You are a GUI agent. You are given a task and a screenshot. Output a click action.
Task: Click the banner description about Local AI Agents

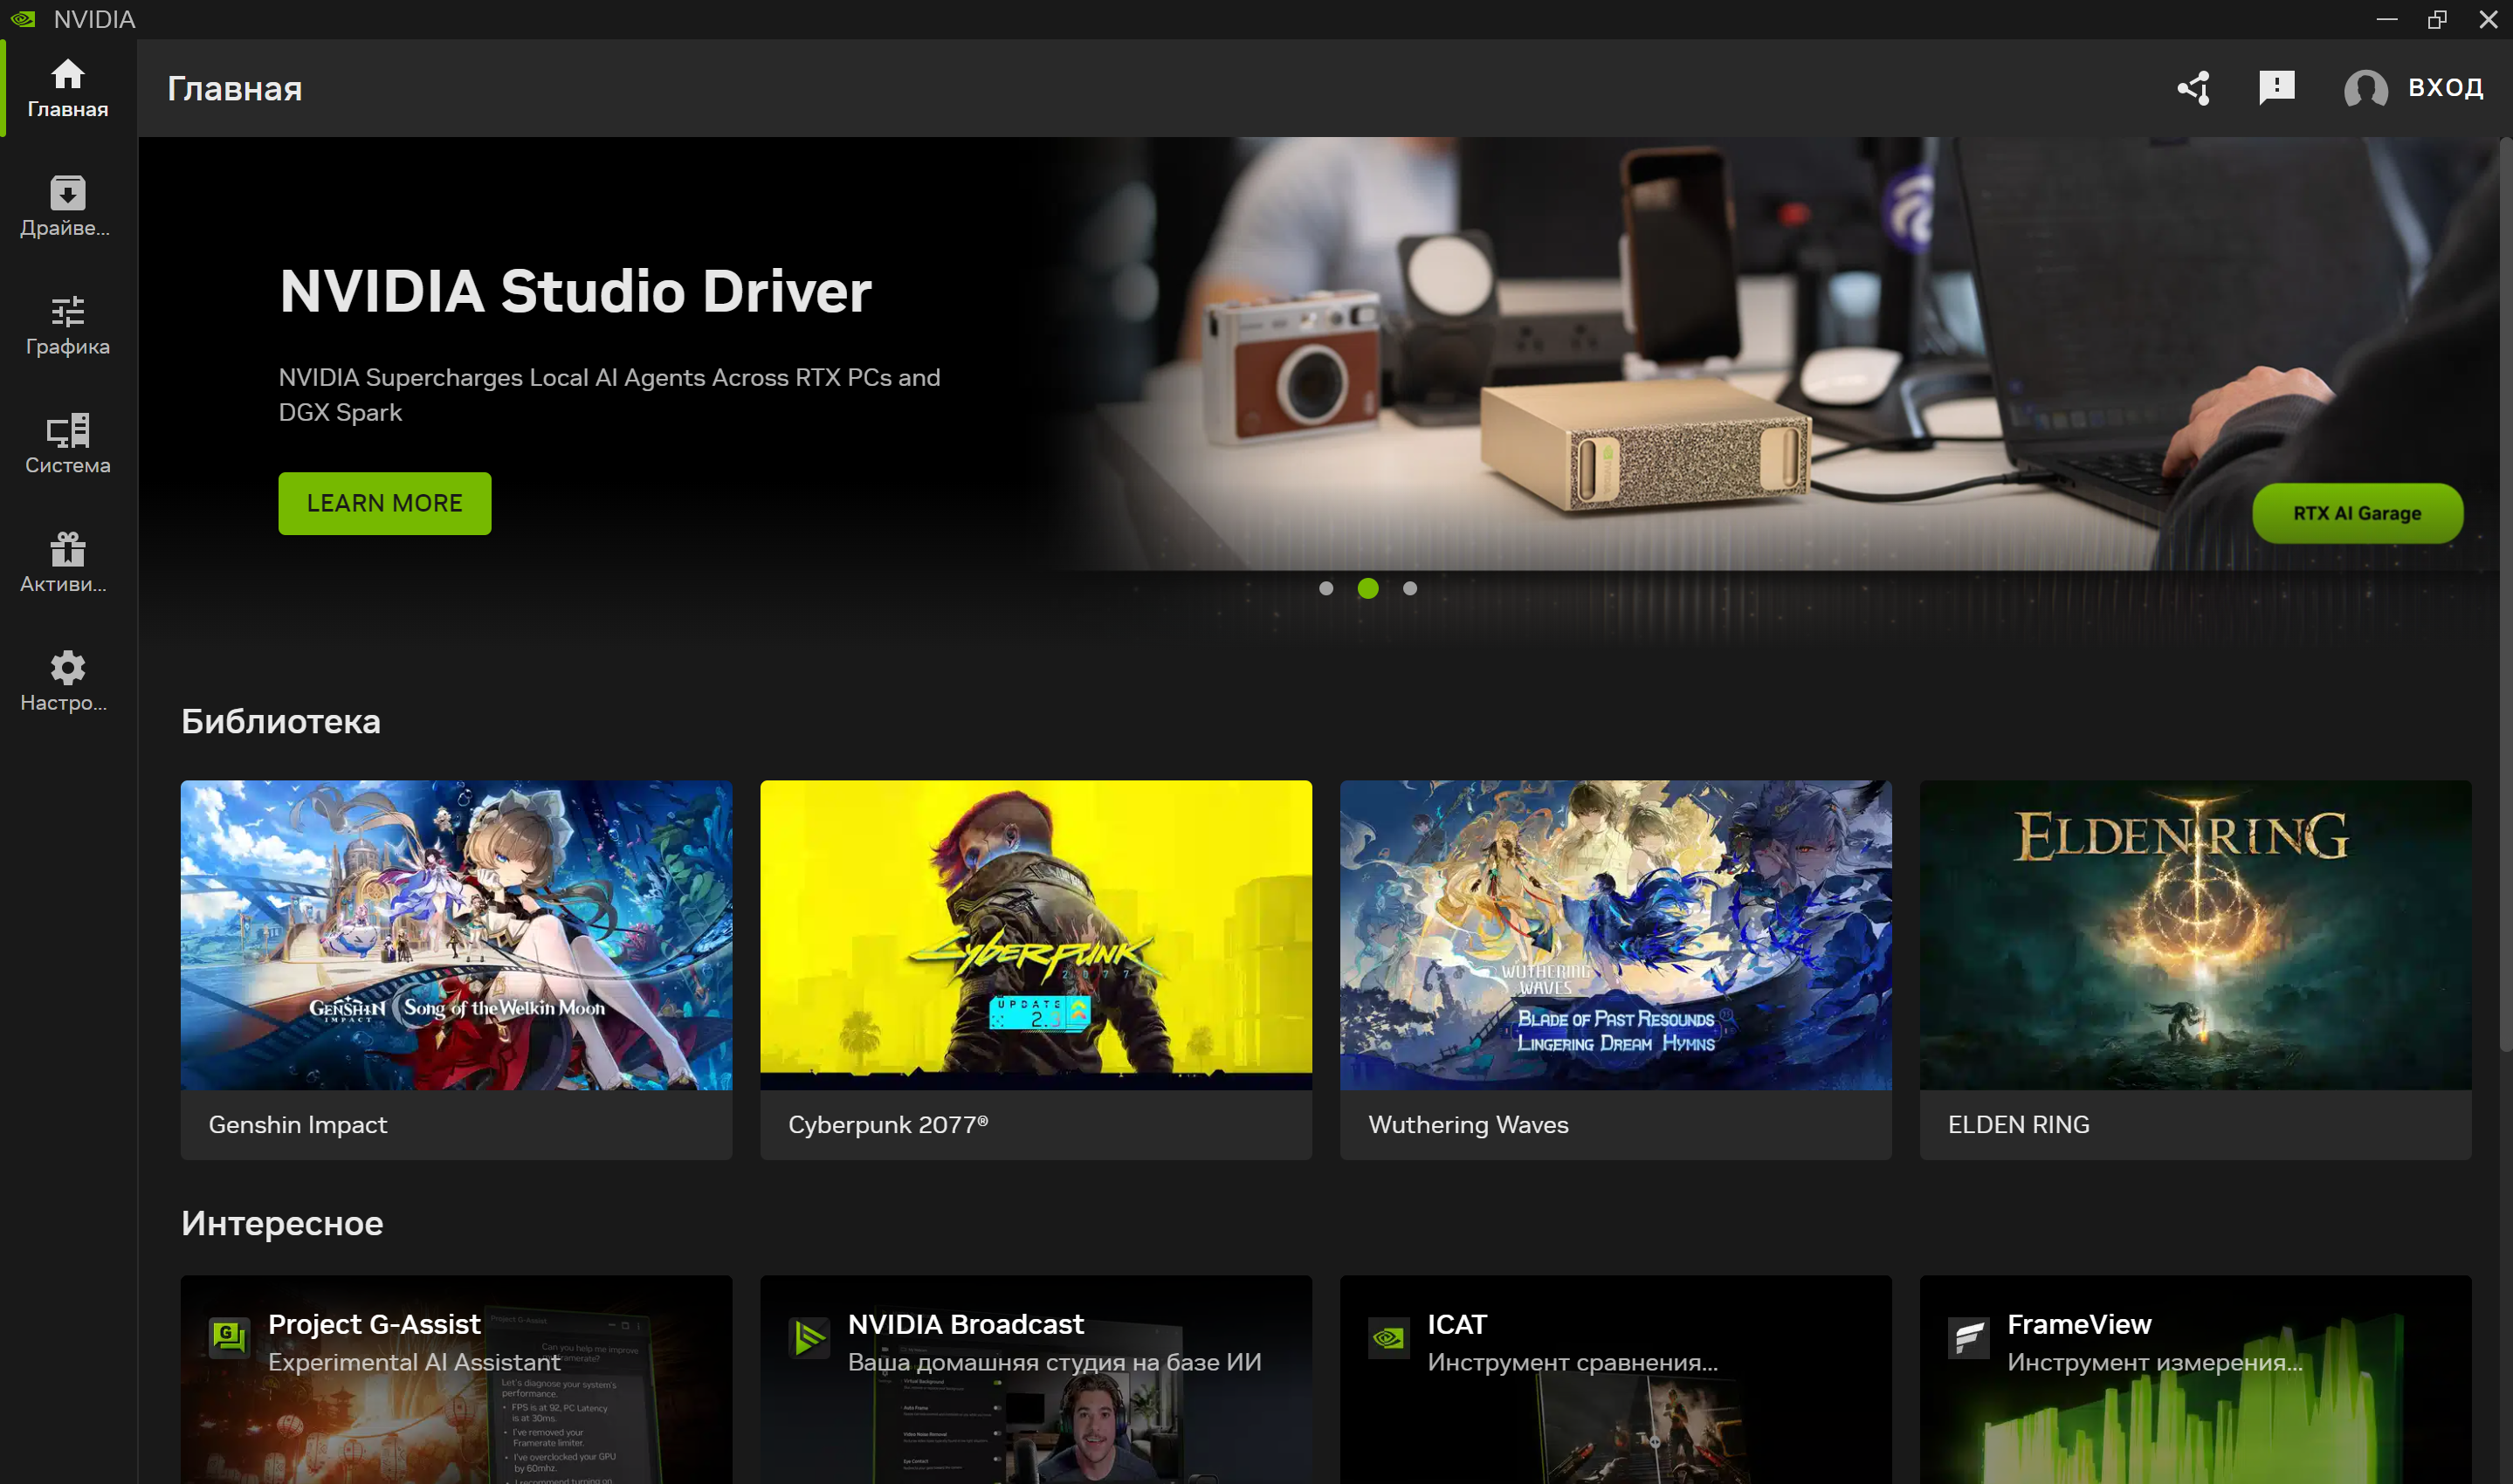[x=609, y=395]
